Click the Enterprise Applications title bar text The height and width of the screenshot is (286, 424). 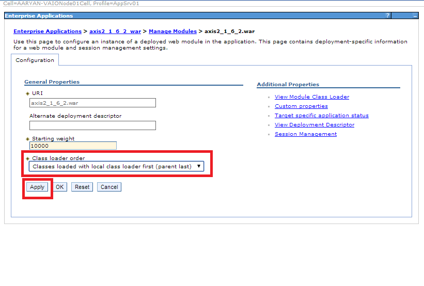coord(39,15)
